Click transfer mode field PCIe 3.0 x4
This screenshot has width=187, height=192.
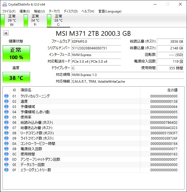click(x=96, y=61)
